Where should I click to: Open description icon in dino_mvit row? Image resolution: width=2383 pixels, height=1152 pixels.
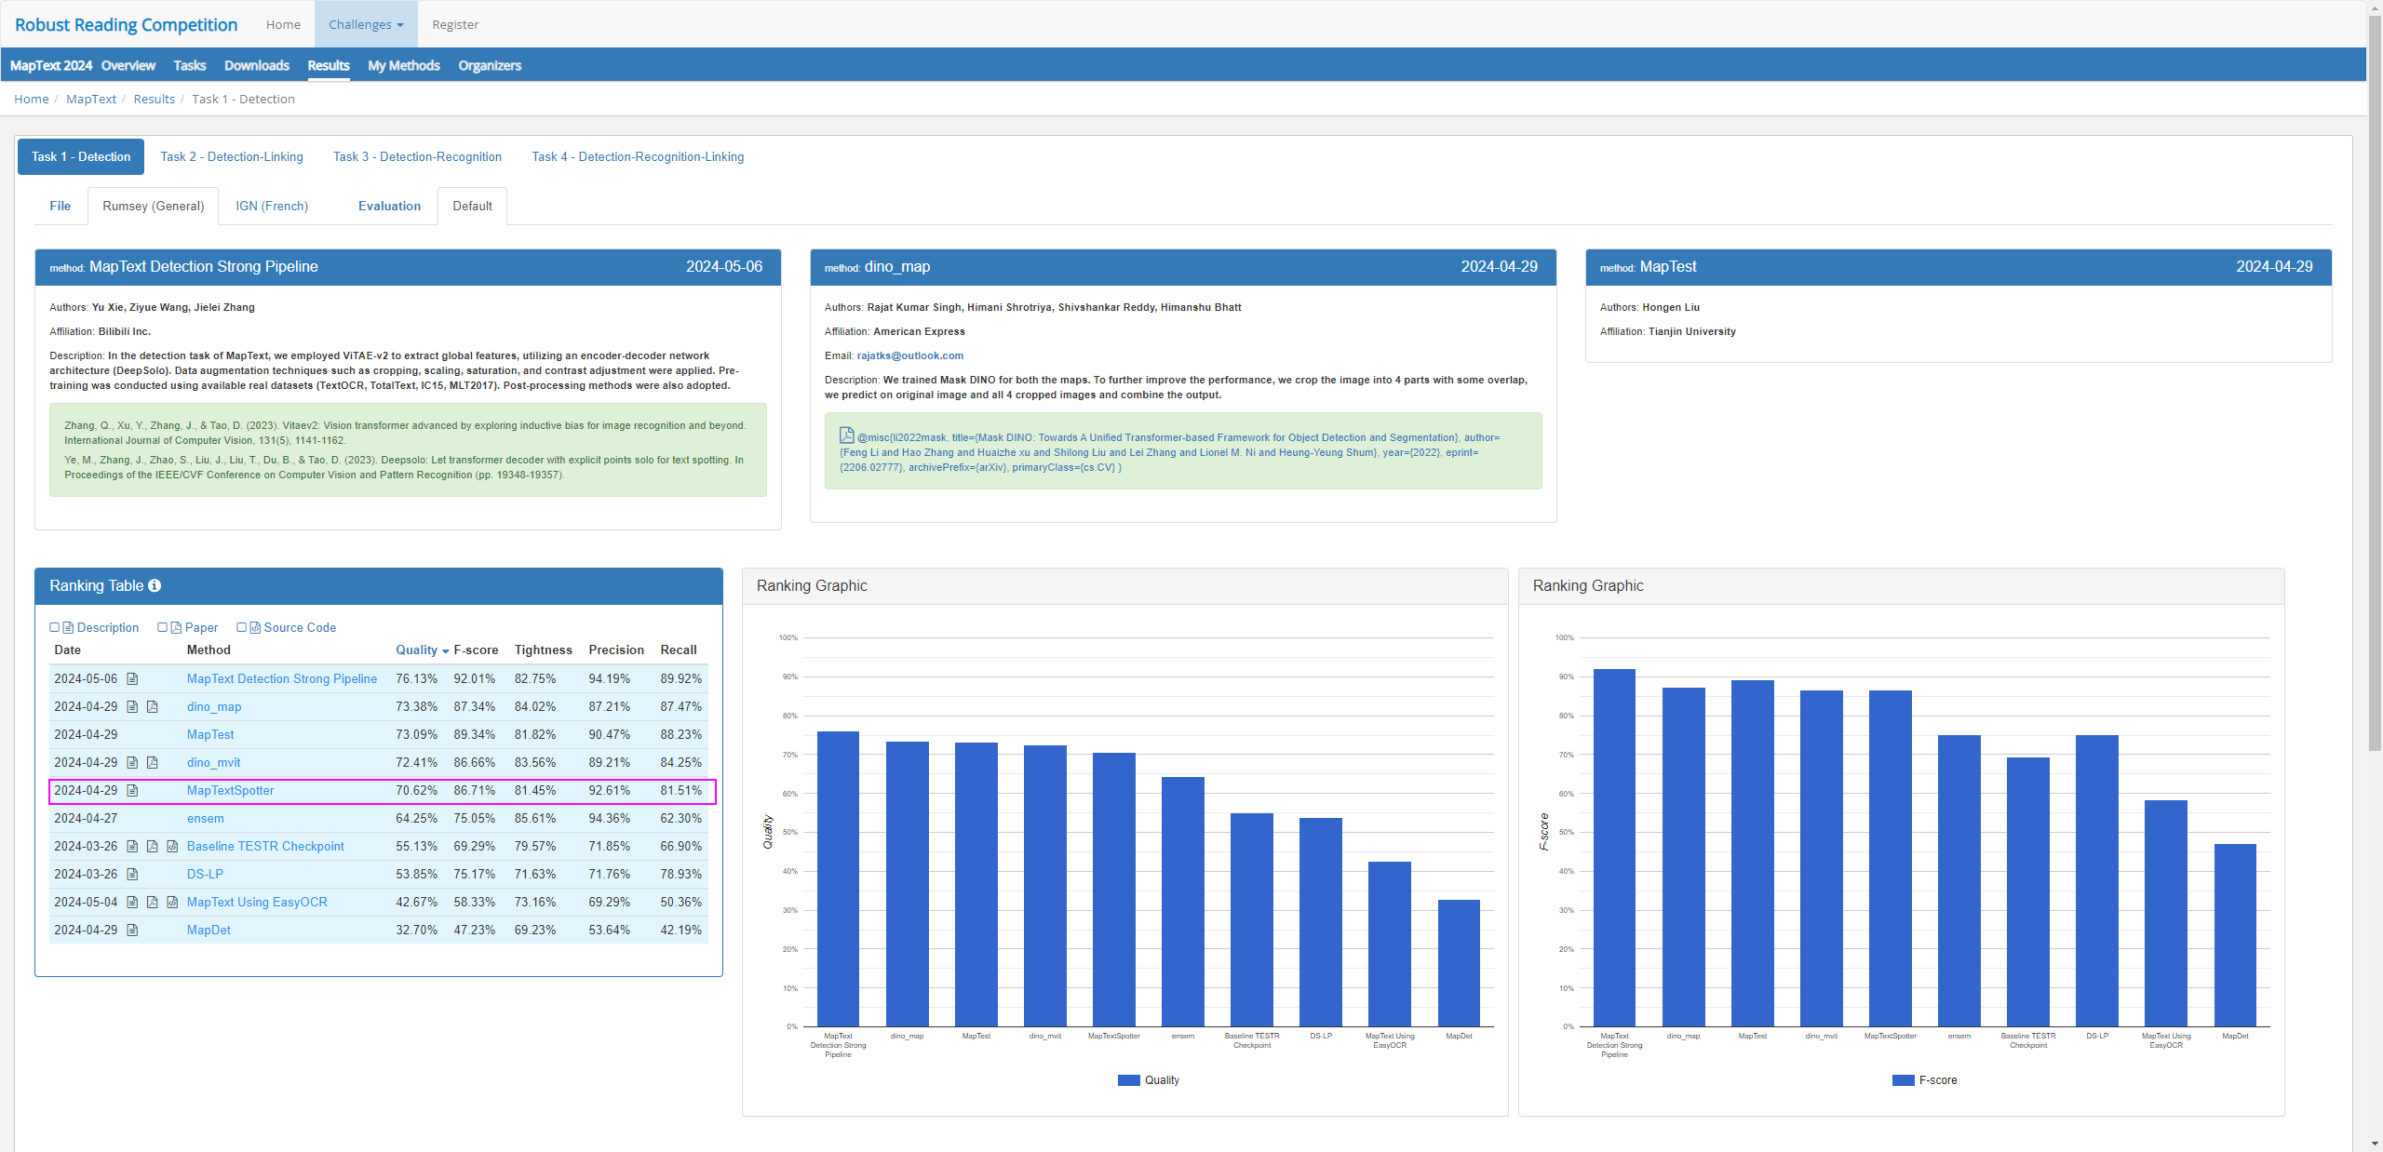tap(132, 763)
